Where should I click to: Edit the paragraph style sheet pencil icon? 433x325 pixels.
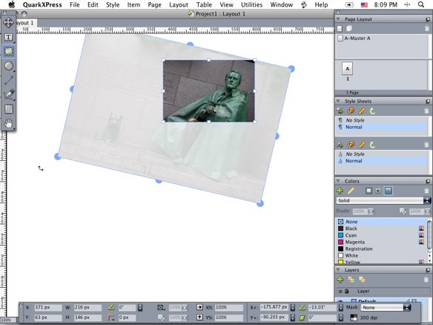point(362,111)
